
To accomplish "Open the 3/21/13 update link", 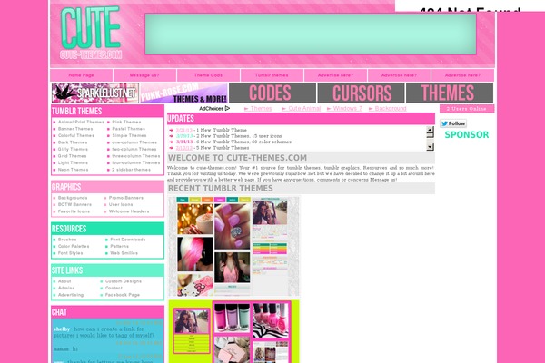I will pos(184,130).
